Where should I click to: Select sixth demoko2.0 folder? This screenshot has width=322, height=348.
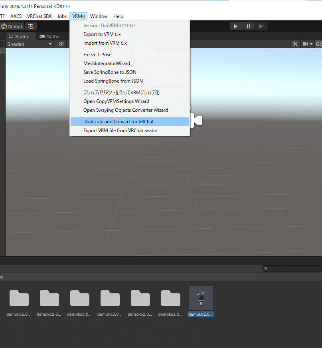tap(171, 298)
